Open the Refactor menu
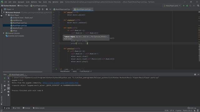200x112 pixels. [34, 2]
